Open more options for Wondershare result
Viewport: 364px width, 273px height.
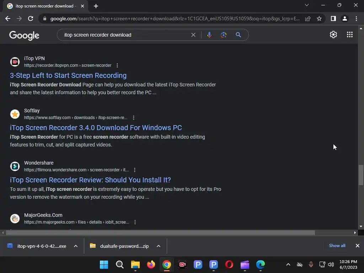pyautogui.click(x=135, y=170)
